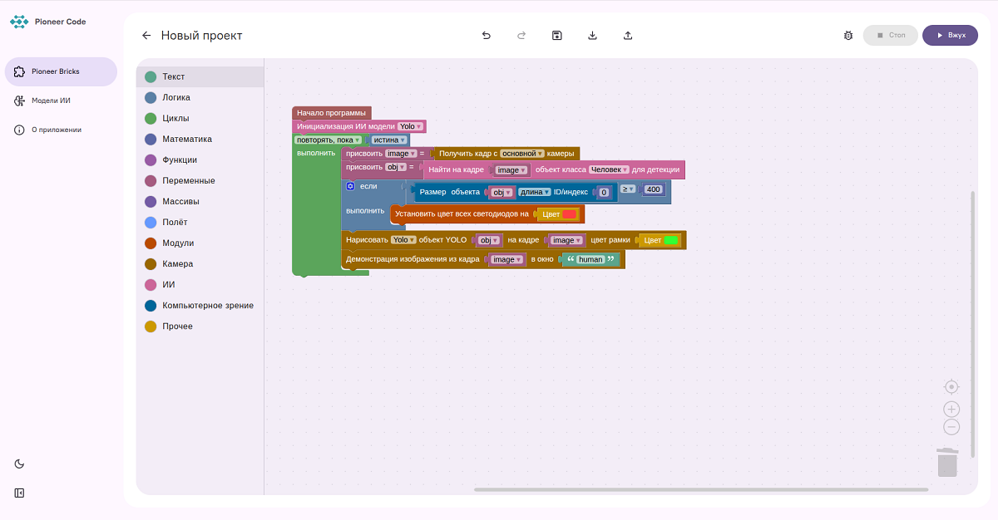Open the Yolo model dropdown in initialization block
The height and width of the screenshot is (520, 998).
pyautogui.click(x=410, y=127)
